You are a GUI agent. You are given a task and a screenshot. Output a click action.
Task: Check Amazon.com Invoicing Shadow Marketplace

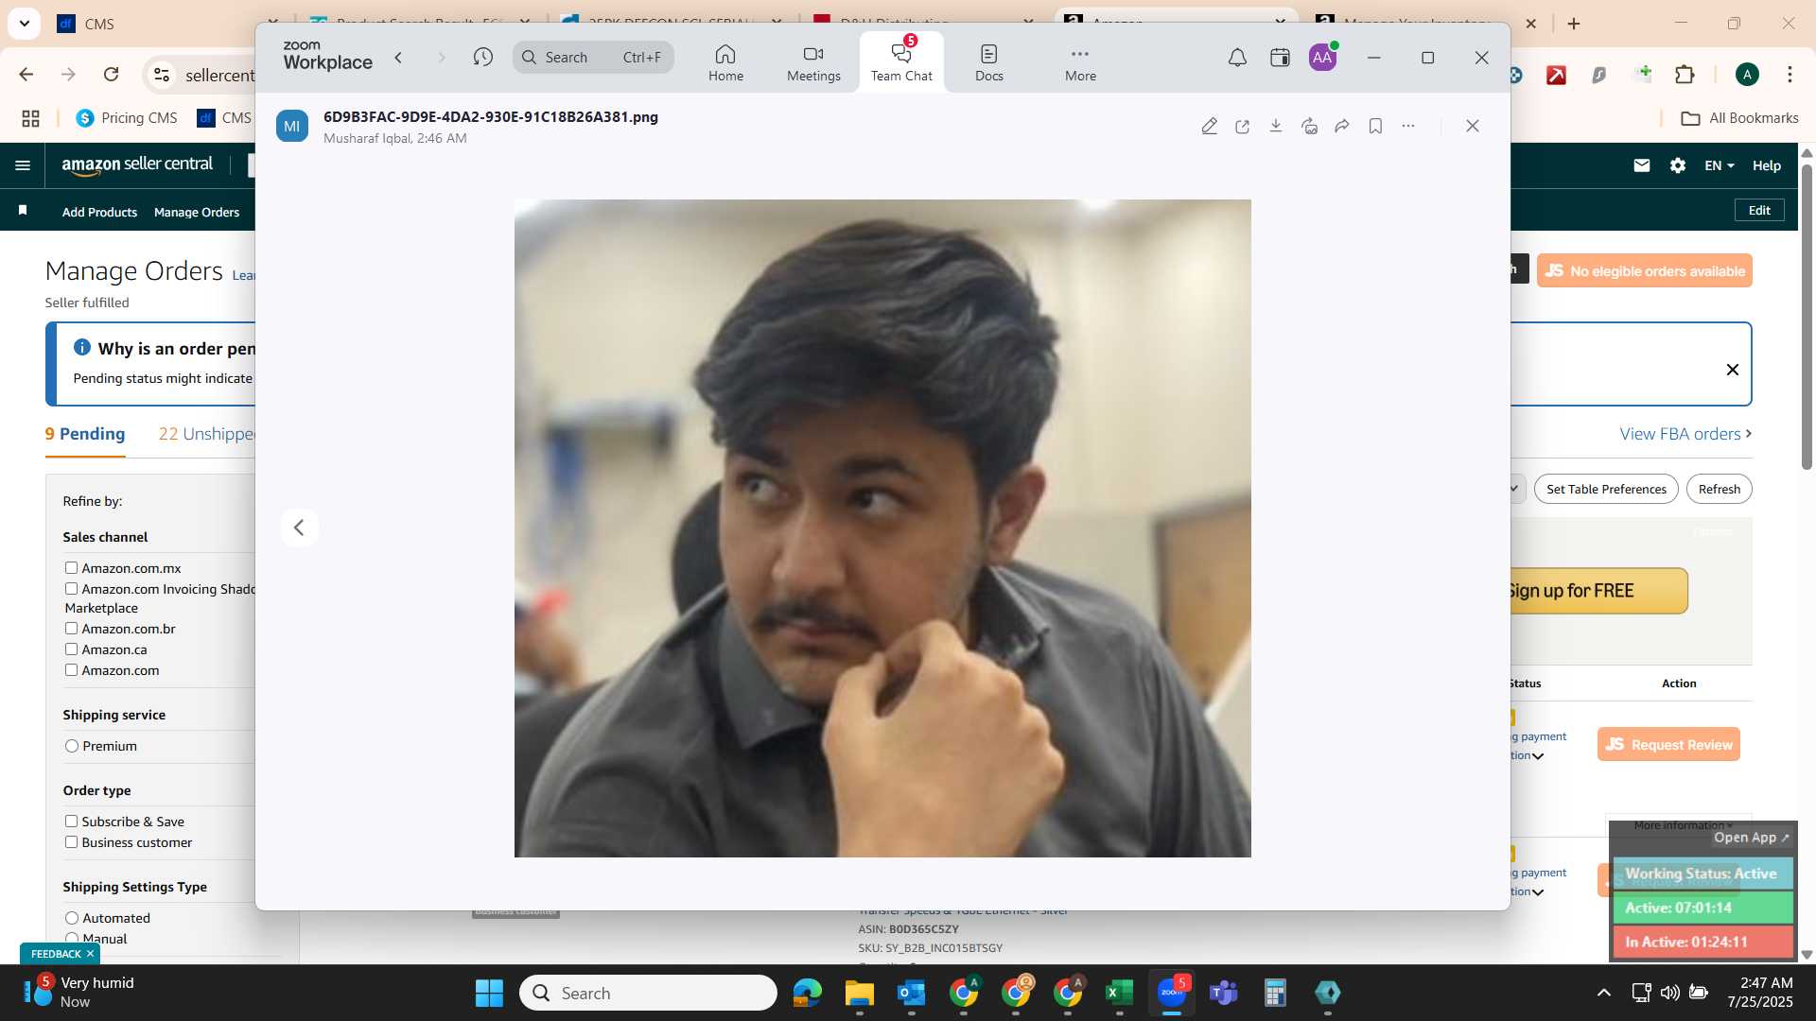(x=71, y=588)
